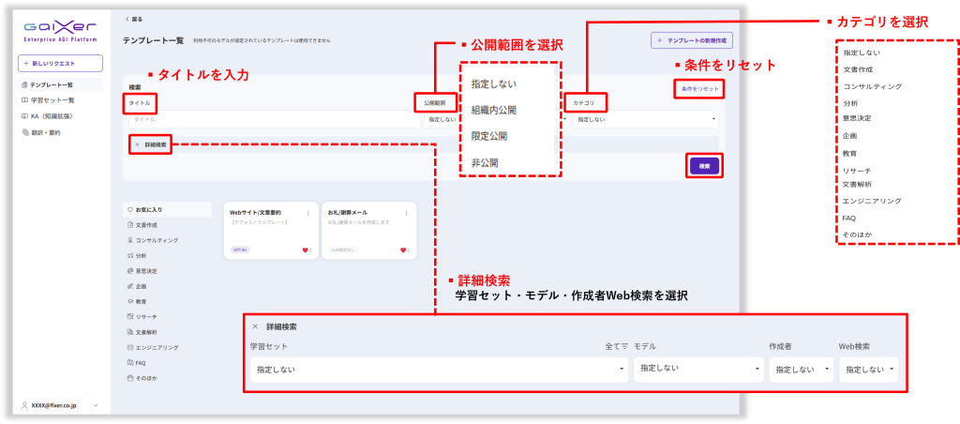Close the 詳細検索 panel with X icon
Viewport: 960px width, 424px height.
tap(255, 326)
